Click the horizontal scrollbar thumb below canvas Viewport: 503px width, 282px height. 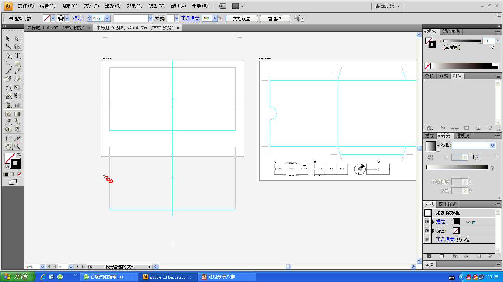288,267
